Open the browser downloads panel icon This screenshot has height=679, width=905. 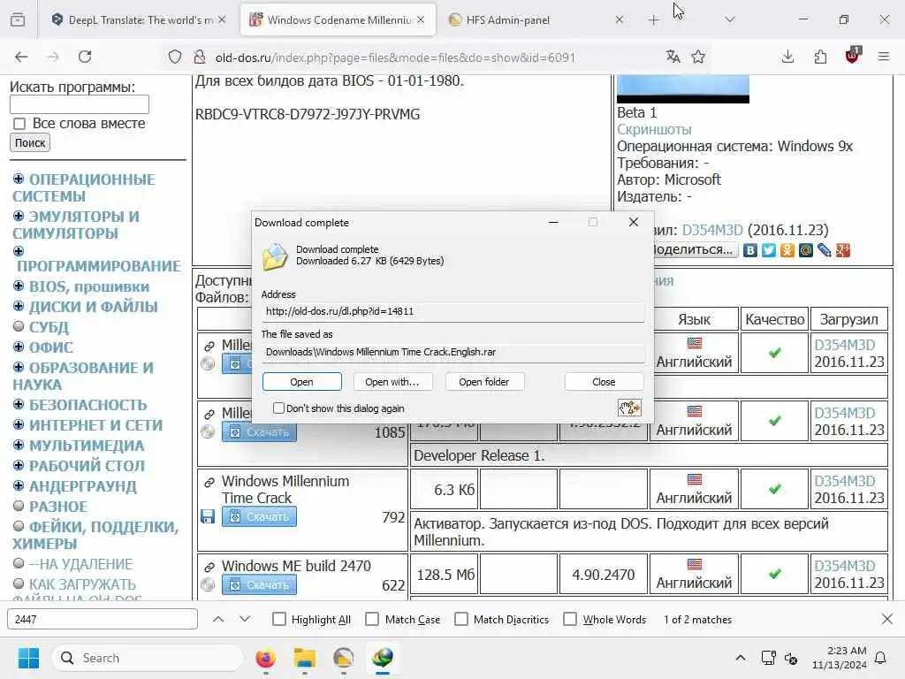coord(787,57)
